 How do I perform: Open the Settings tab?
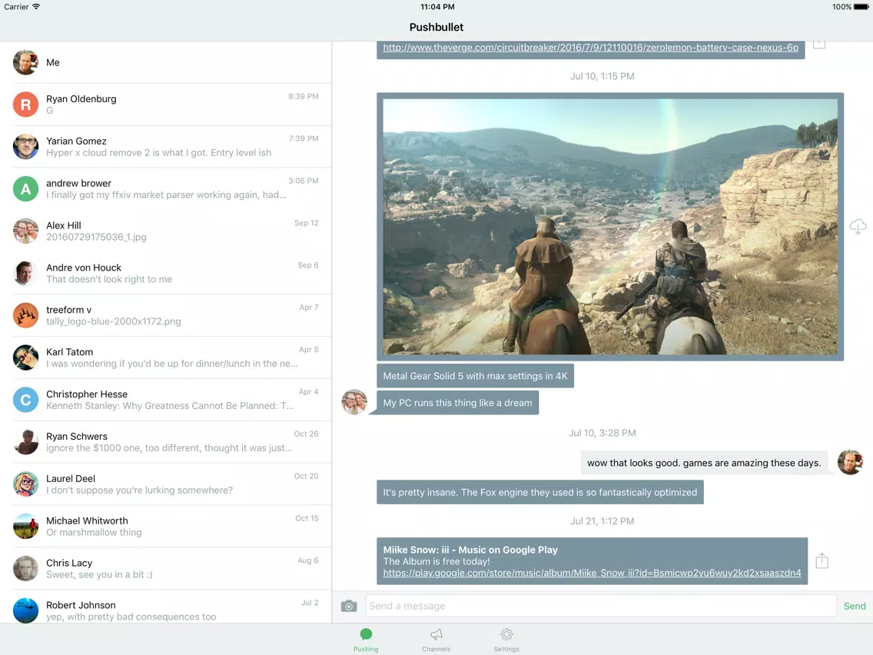(x=506, y=640)
